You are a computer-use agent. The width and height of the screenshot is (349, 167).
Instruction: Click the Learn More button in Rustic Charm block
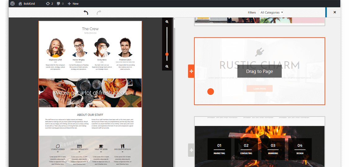coord(259,89)
